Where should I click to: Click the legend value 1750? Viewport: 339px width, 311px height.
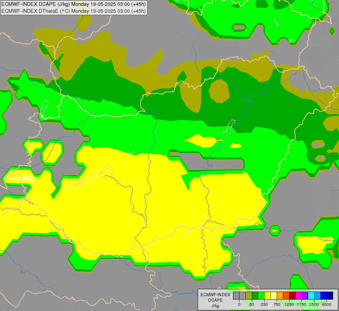[302, 304]
